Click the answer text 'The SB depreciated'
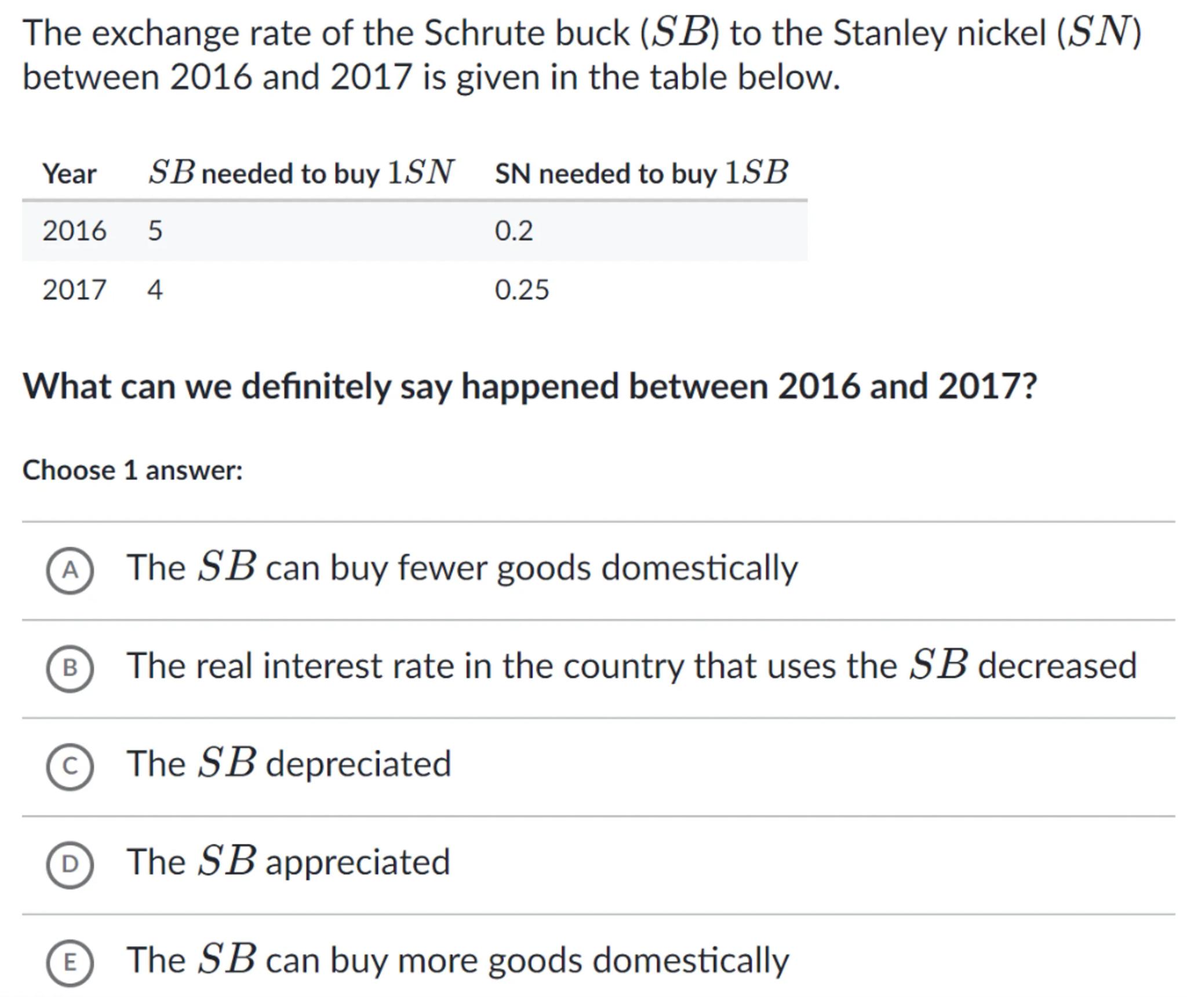 coord(289,763)
